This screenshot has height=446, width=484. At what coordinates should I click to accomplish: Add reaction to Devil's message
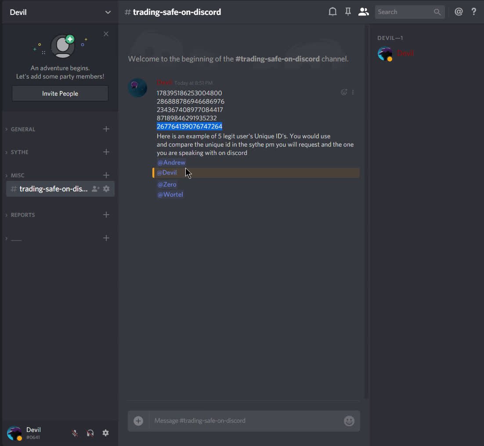coord(344,92)
